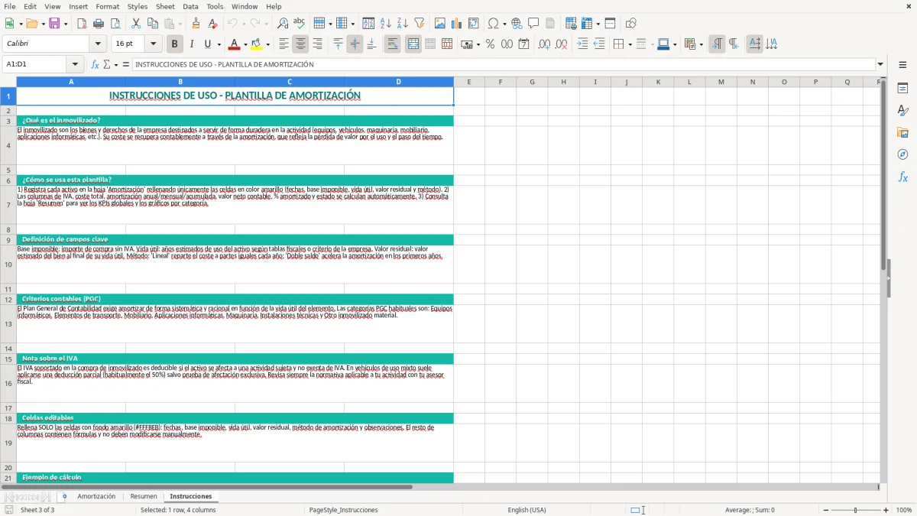Open sidebar Gallery panel
This screenshot has width=917, height=516.
pyautogui.click(x=902, y=132)
